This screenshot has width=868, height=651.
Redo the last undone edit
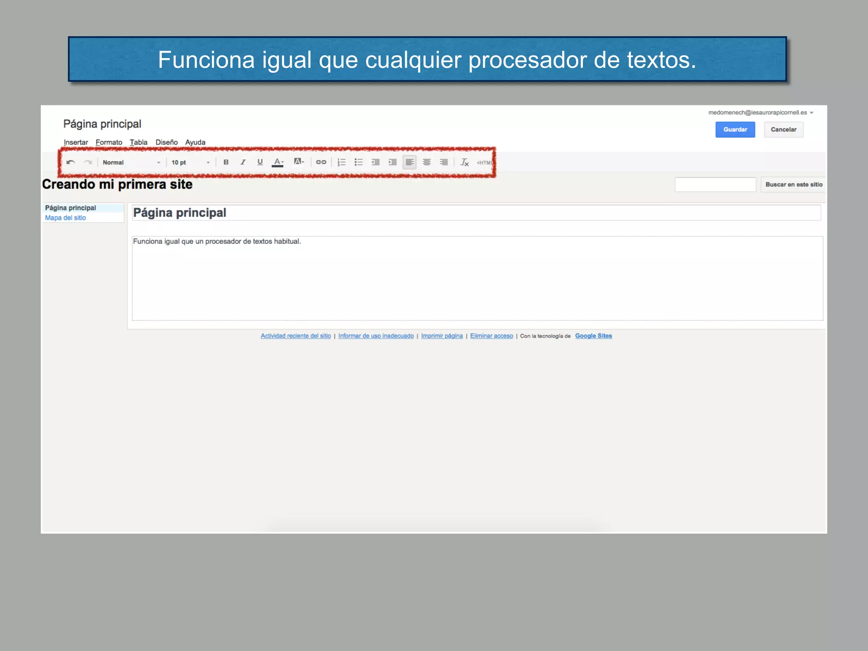(88, 162)
